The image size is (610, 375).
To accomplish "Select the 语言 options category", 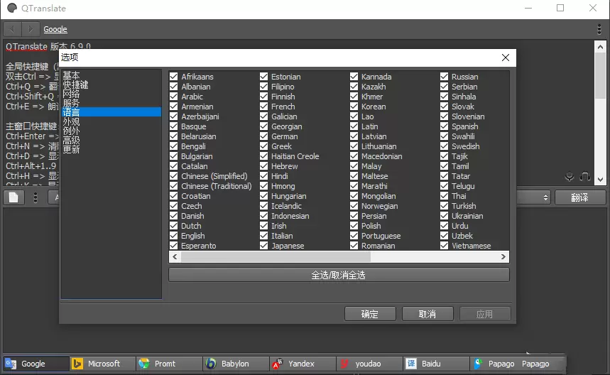I will (111, 112).
